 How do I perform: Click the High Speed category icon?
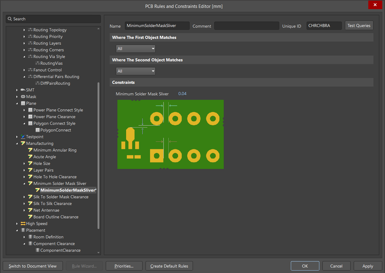tap(23, 224)
